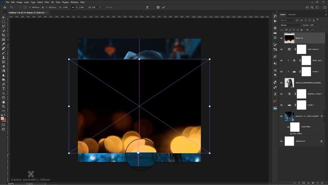Click the play actions icon in side dock

click(275, 21)
